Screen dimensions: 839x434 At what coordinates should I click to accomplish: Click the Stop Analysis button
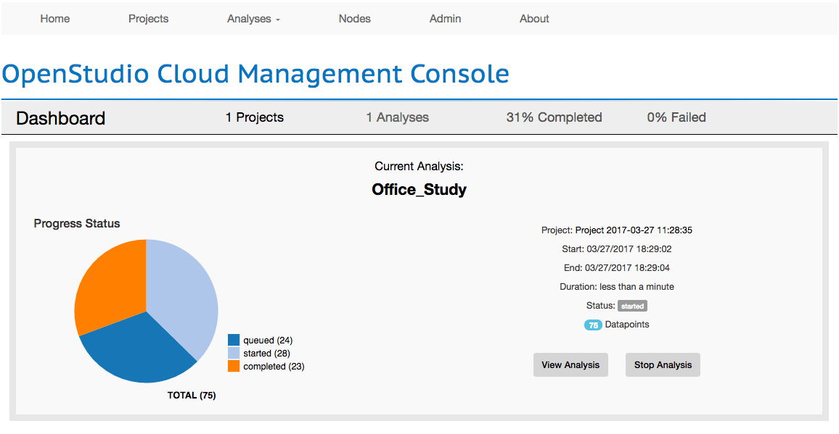[663, 364]
